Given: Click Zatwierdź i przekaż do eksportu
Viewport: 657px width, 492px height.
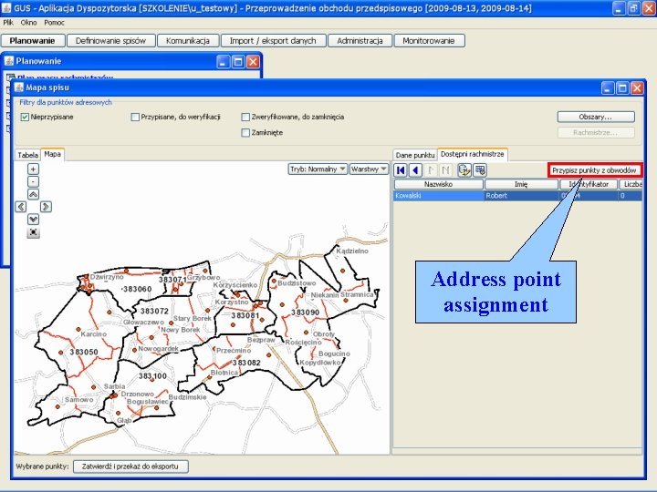Looking at the screenshot, I should (130, 466).
